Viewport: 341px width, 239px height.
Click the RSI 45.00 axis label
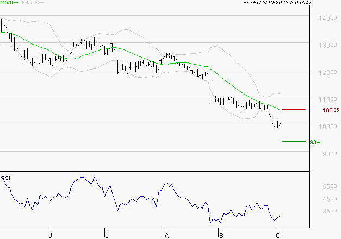click(330, 199)
